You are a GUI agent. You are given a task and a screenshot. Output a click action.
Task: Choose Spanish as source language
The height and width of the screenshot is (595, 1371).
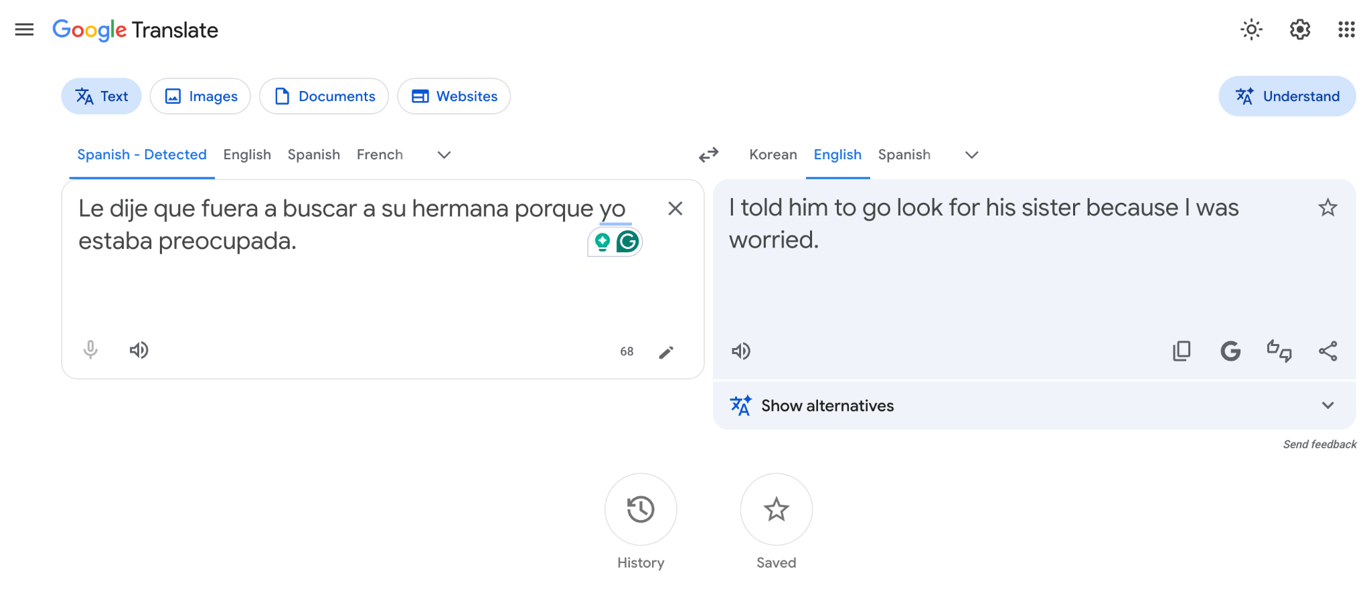[x=314, y=155]
